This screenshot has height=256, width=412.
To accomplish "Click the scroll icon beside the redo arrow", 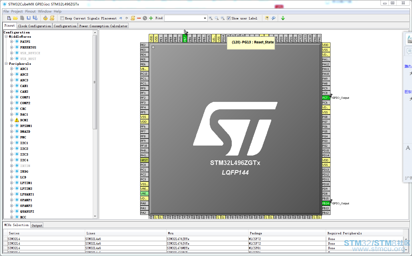I will coord(133,18).
